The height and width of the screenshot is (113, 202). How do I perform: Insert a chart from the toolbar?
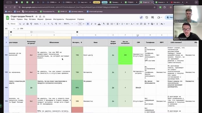pyautogui.click(x=145, y=24)
